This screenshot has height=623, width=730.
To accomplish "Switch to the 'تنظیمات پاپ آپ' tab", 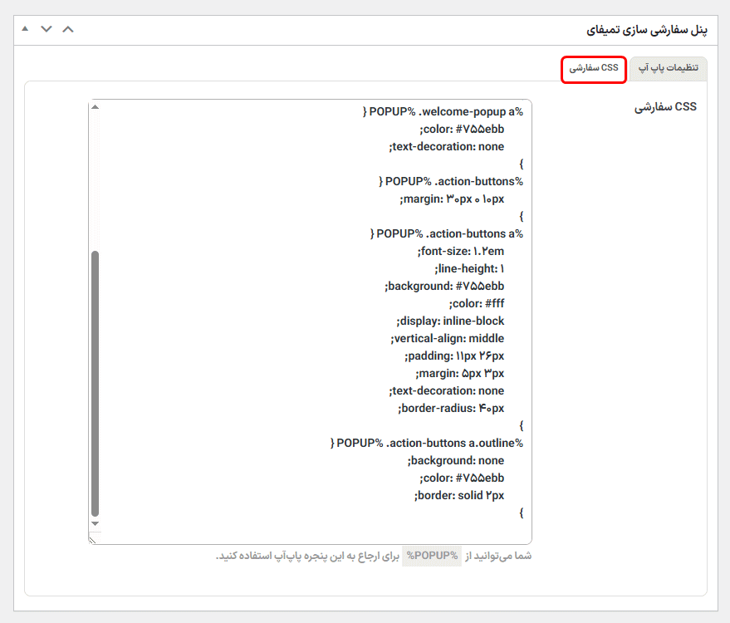I will (669, 68).
